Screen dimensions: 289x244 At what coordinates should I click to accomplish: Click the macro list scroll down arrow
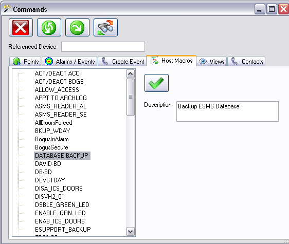pyautogui.click(x=131, y=232)
